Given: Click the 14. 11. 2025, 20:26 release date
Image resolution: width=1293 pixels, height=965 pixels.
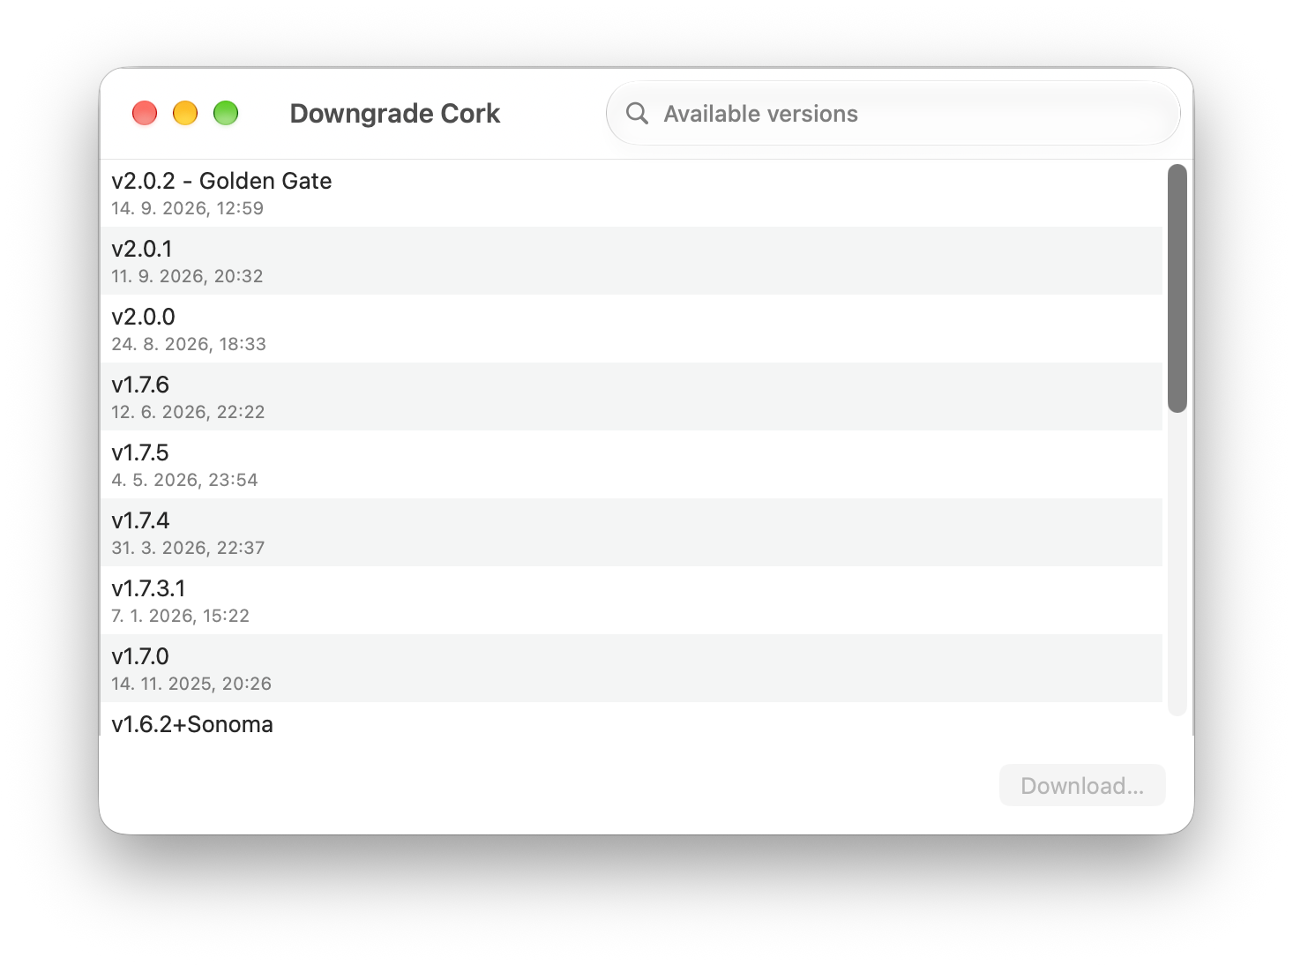Looking at the screenshot, I should coord(191,684).
